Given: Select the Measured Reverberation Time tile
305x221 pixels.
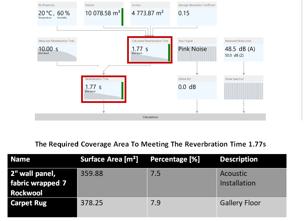Looking at the screenshot, I should (x=57, y=50).
